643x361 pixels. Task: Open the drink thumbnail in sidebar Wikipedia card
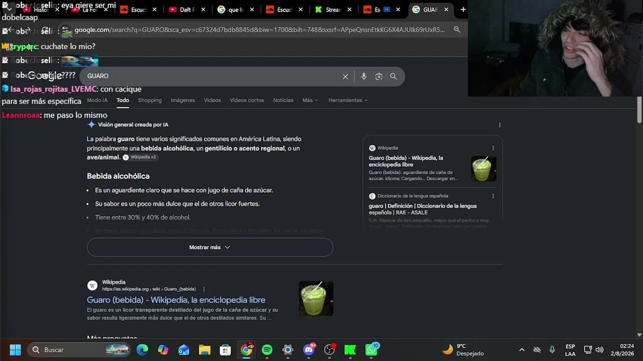coord(483,168)
